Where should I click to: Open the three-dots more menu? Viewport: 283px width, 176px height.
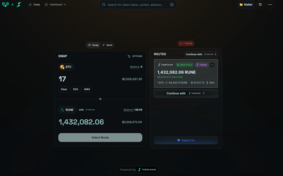click(x=270, y=4)
